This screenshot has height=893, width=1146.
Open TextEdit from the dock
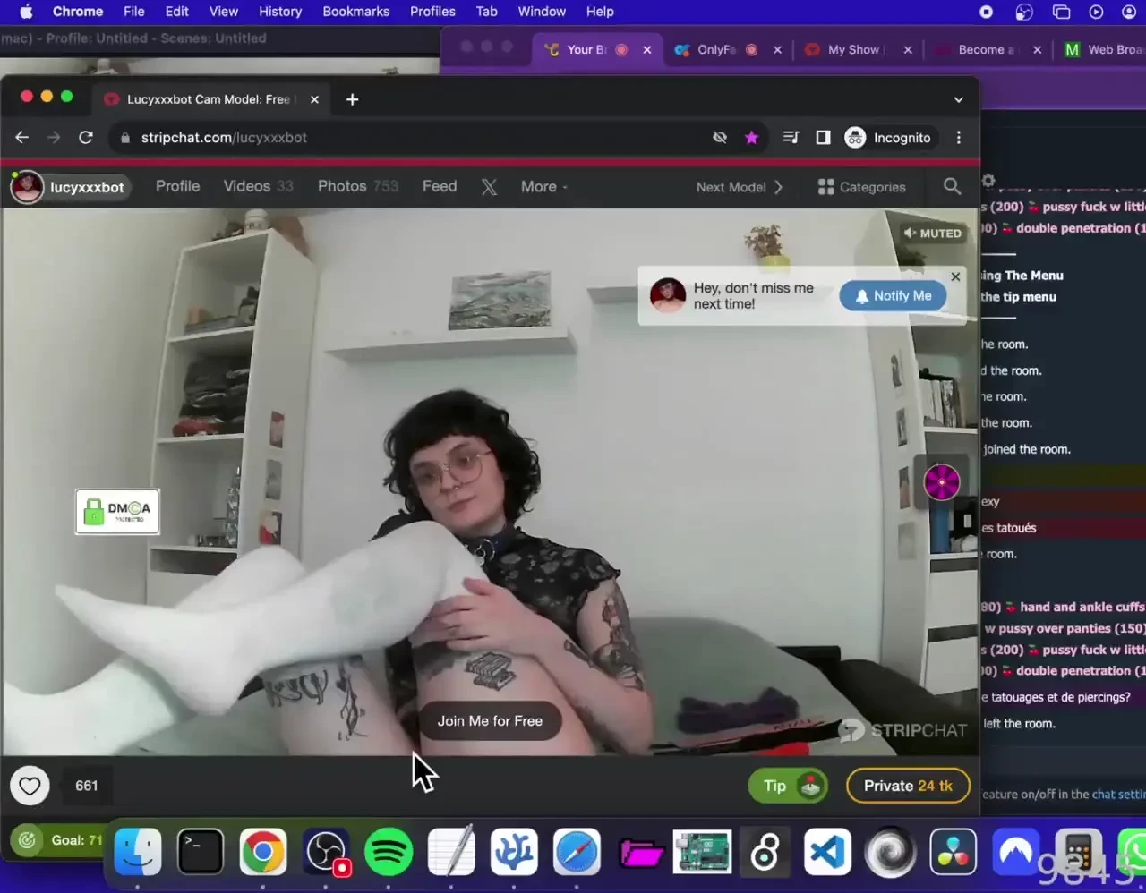451,852
